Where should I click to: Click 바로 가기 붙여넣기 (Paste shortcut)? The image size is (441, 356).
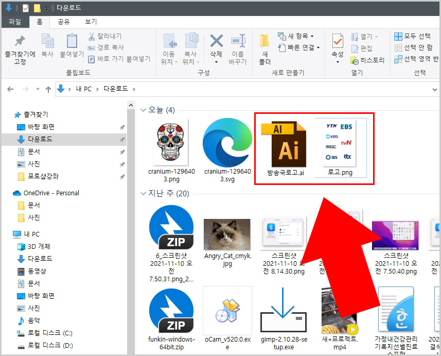(119, 59)
